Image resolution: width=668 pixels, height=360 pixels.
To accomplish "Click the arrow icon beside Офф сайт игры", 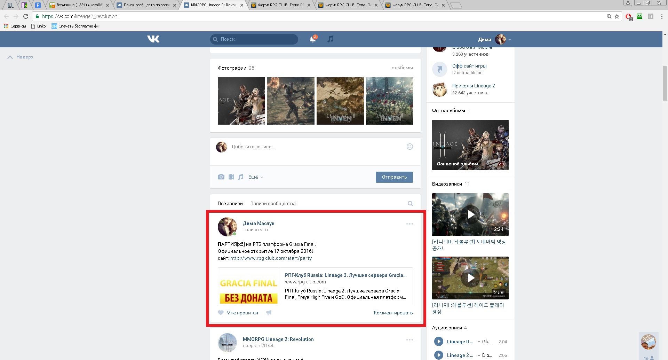I will (440, 69).
